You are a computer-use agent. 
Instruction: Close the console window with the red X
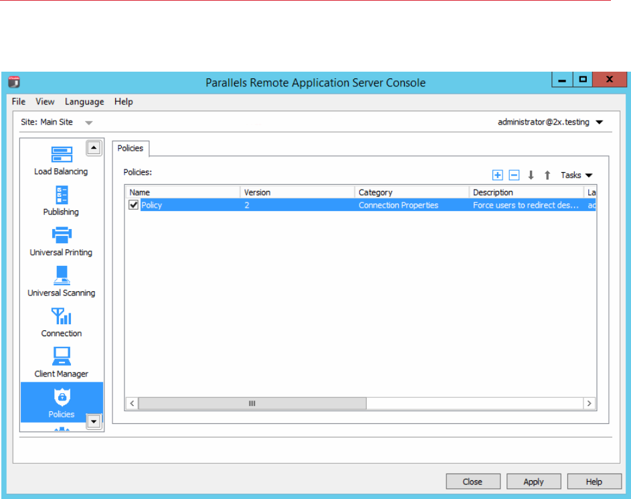pyautogui.click(x=610, y=80)
